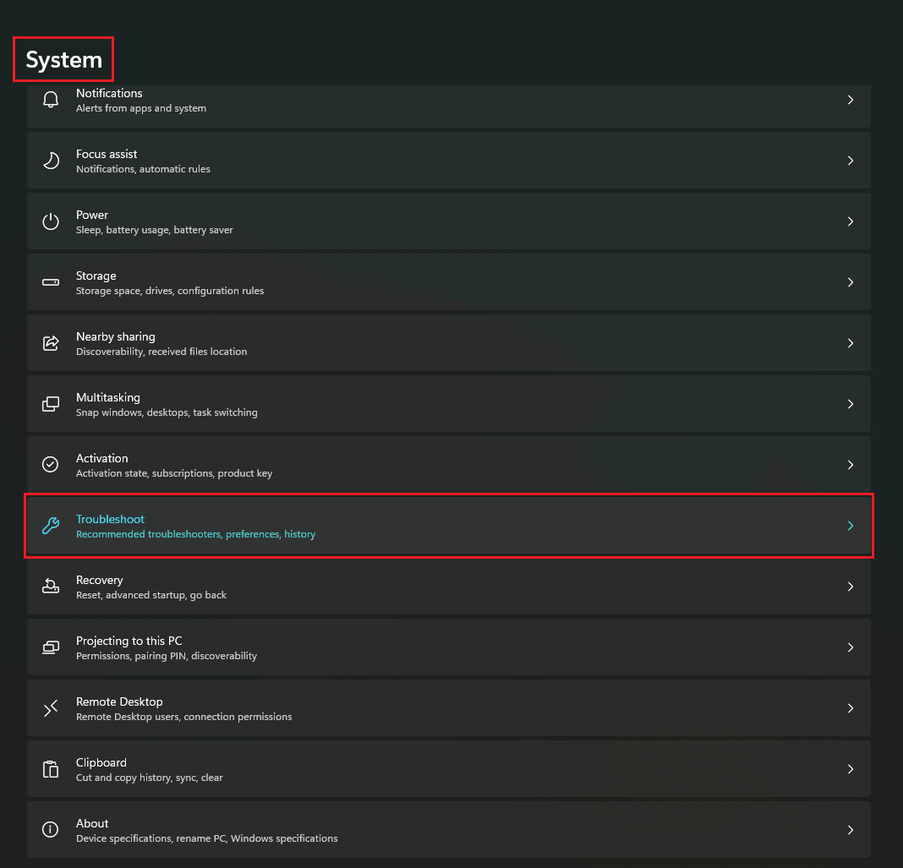Image resolution: width=903 pixels, height=868 pixels.
Task: Open the Multitasking settings entry
Action: (x=448, y=403)
